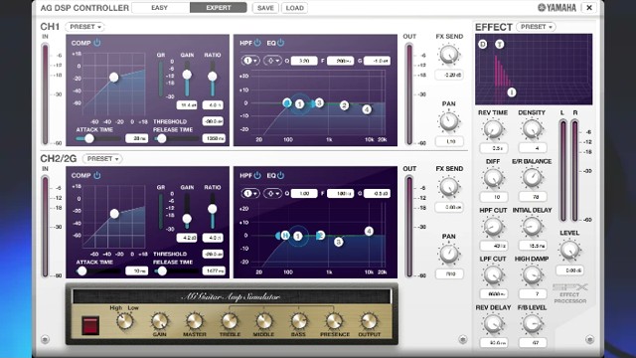Image resolution: width=636 pixels, height=358 pixels.
Task: Click CH2/2G HPF H node on graph
Action: pyautogui.click(x=285, y=236)
